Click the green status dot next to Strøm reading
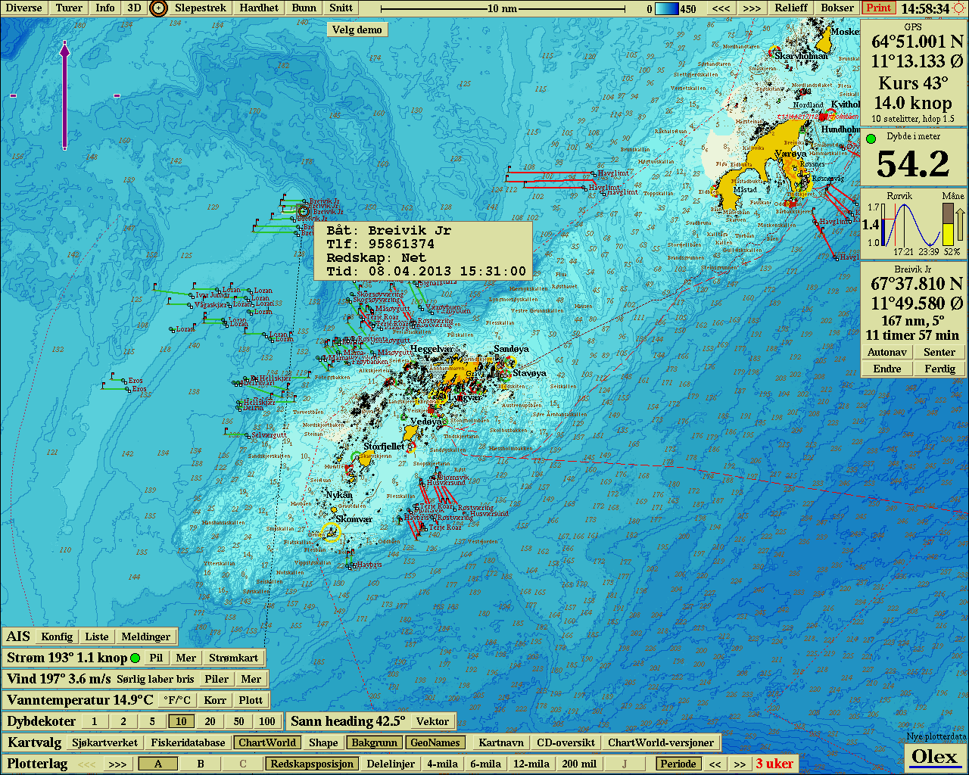Screen dimensions: 969x775 click(x=136, y=658)
